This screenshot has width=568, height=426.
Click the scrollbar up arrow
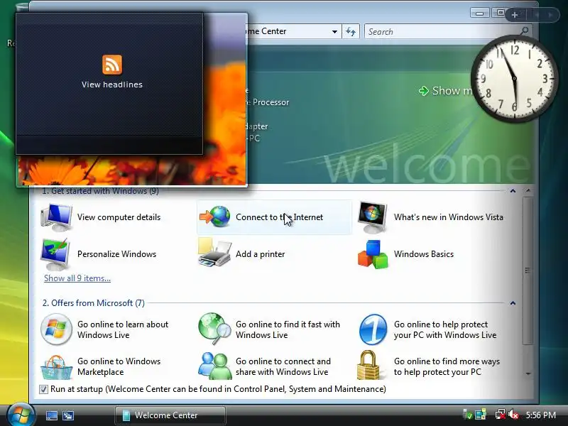(x=528, y=190)
